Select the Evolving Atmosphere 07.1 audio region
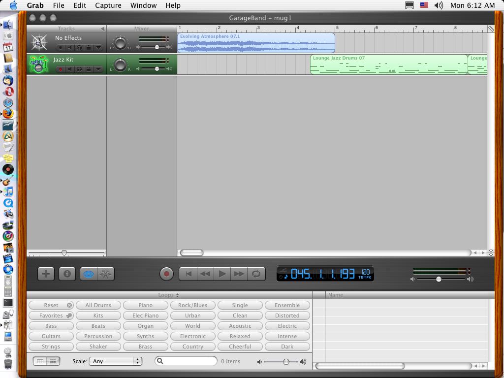Viewport: 504px width, 378px height. pos(256,43)
